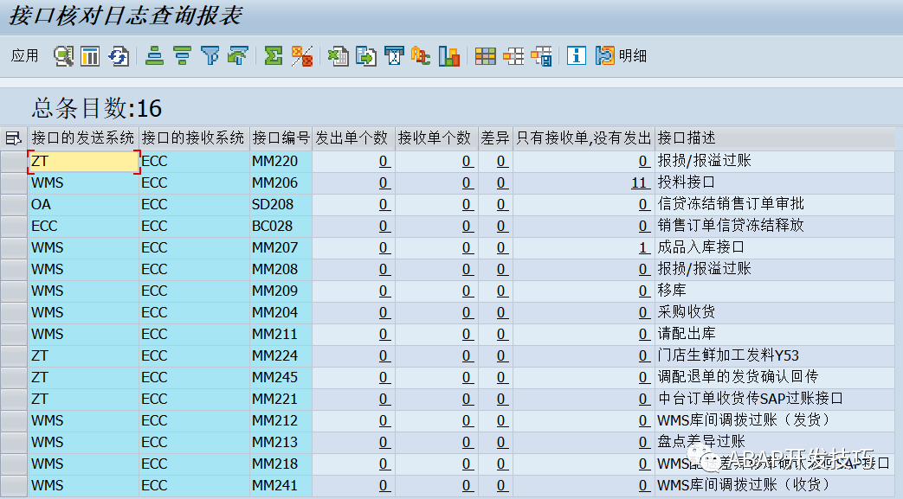Click the MM212 interface number cell
The image size is (903, 499).
pos(281,420)
